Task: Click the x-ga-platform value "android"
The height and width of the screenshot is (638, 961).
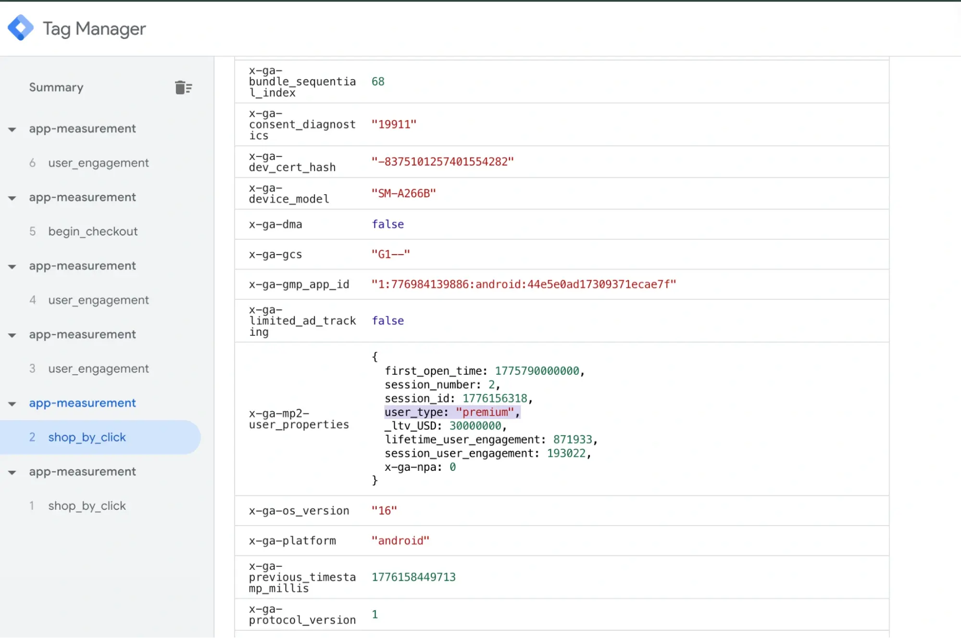Action: click(400, 541)
